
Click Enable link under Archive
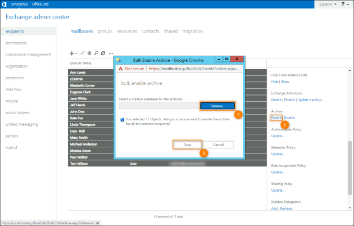(276, 117)
